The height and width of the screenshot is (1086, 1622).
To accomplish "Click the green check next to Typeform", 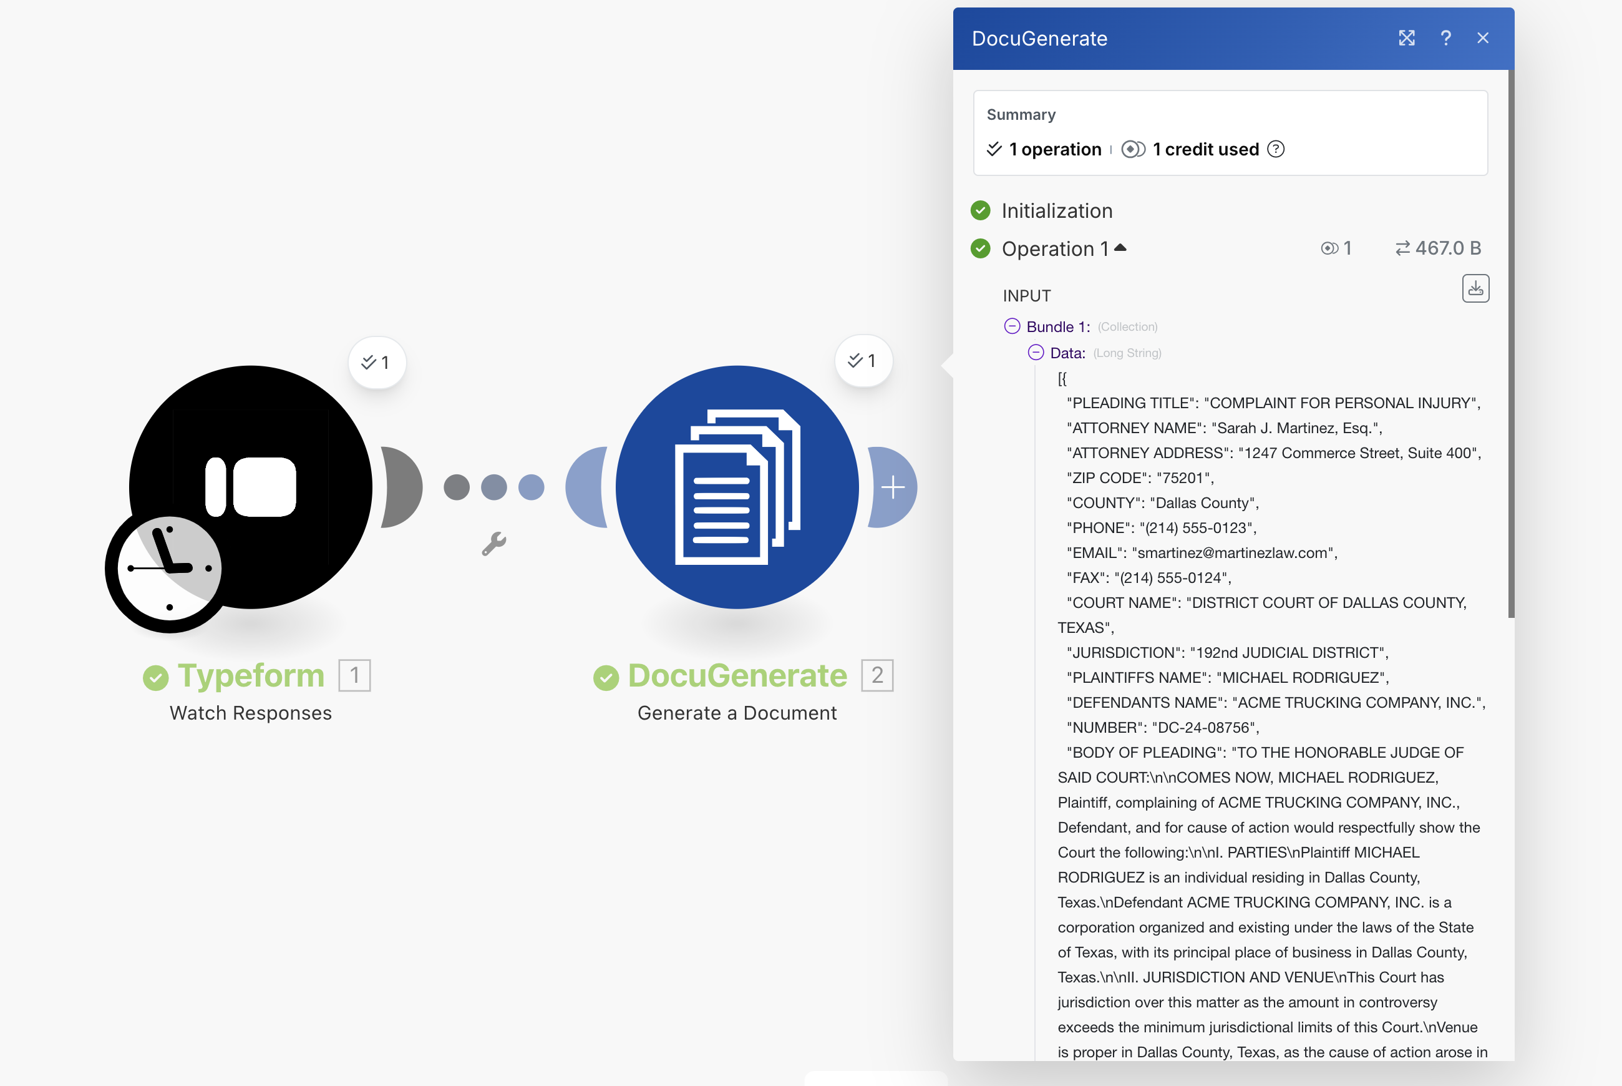I will tap(156, 677).
